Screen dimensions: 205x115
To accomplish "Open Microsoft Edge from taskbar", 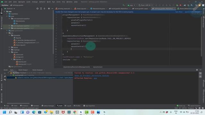I will click(34, 112).
